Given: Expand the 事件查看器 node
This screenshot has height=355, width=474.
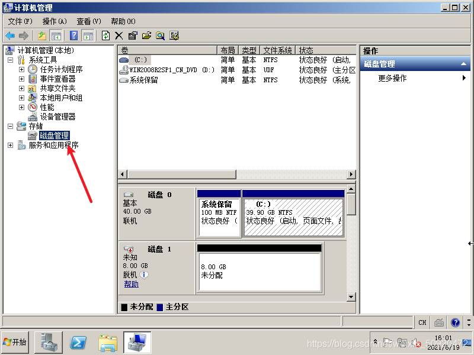Looking at the screenshot, I should coord(21,79).
